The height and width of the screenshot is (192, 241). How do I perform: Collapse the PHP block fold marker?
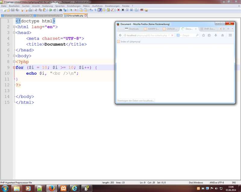pos(14,62)
